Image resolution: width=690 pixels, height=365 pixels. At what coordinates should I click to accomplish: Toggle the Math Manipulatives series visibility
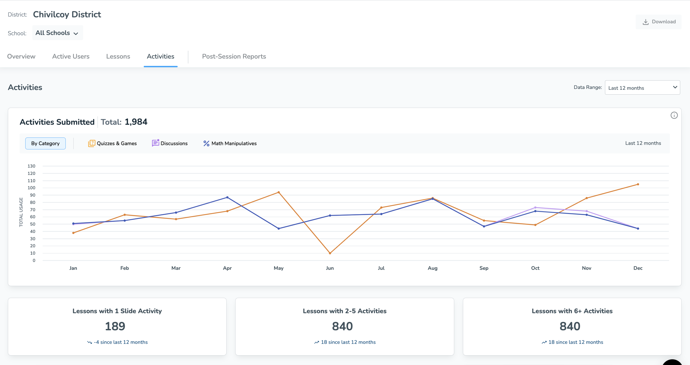[230, 143]
